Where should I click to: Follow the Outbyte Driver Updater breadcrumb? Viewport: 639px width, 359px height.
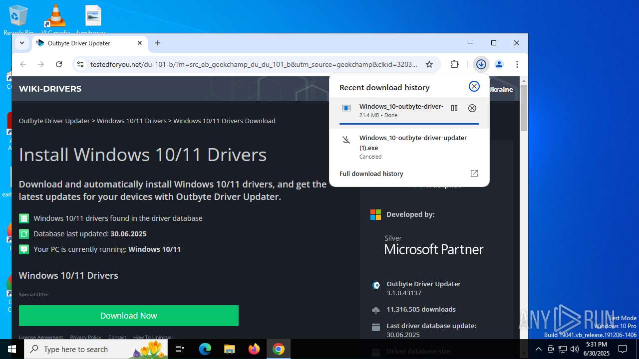(54, 121)
